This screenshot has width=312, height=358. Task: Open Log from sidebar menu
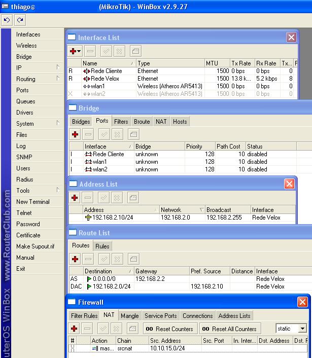pyautogui.click(x=38, y=146)
